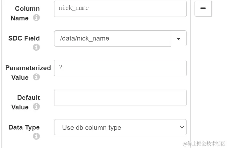Focus the Column Name text field
The image size is (227, 148).
coord(120,9)
